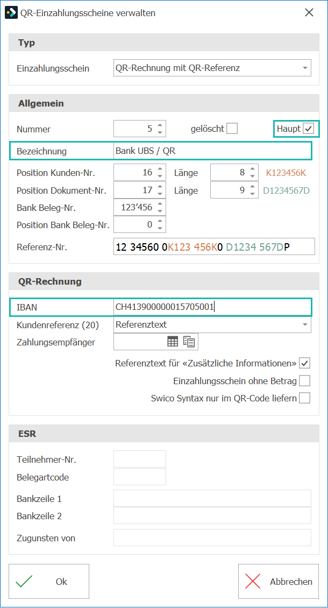328x608 pixels.
Task: Expand the Kundenreferenz (20) dropdown
Action: tap(305, 324)
